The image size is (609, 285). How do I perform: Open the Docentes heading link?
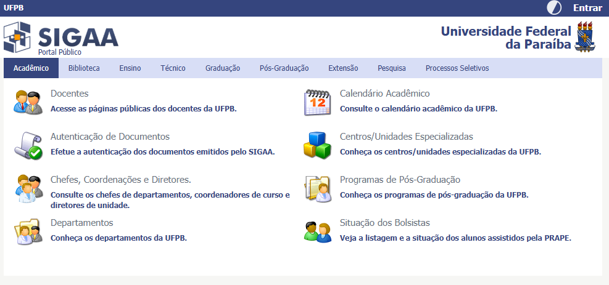coord(69,94)
